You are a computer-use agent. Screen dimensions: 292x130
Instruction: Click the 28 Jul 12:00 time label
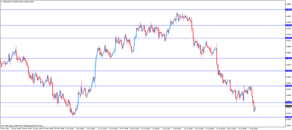[x=232, y=129]
